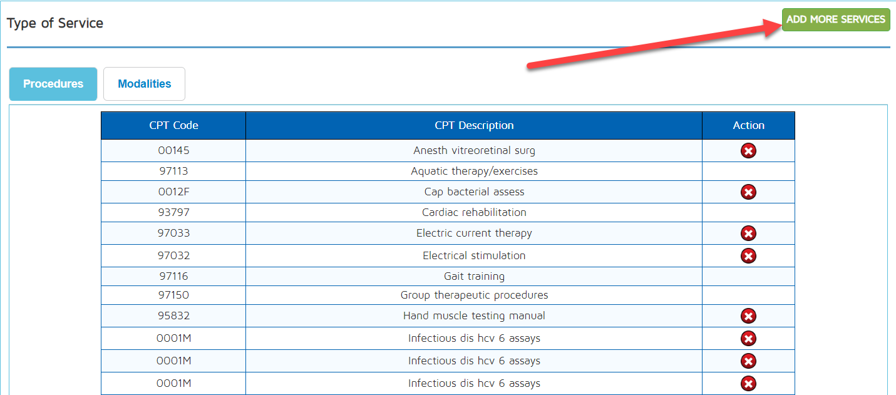Click the Aquatic therapy/exercises description
This screenshot has width=896, height=395.
coord(474,171)
